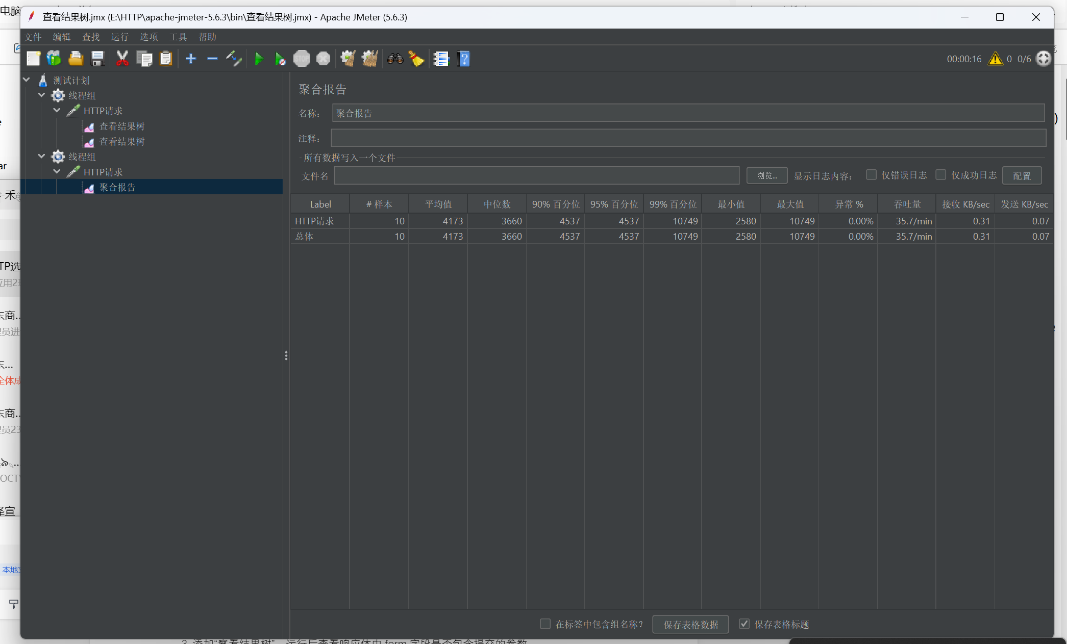
Task: Click the Templates icon in toolbar
Action: (54, 59)
